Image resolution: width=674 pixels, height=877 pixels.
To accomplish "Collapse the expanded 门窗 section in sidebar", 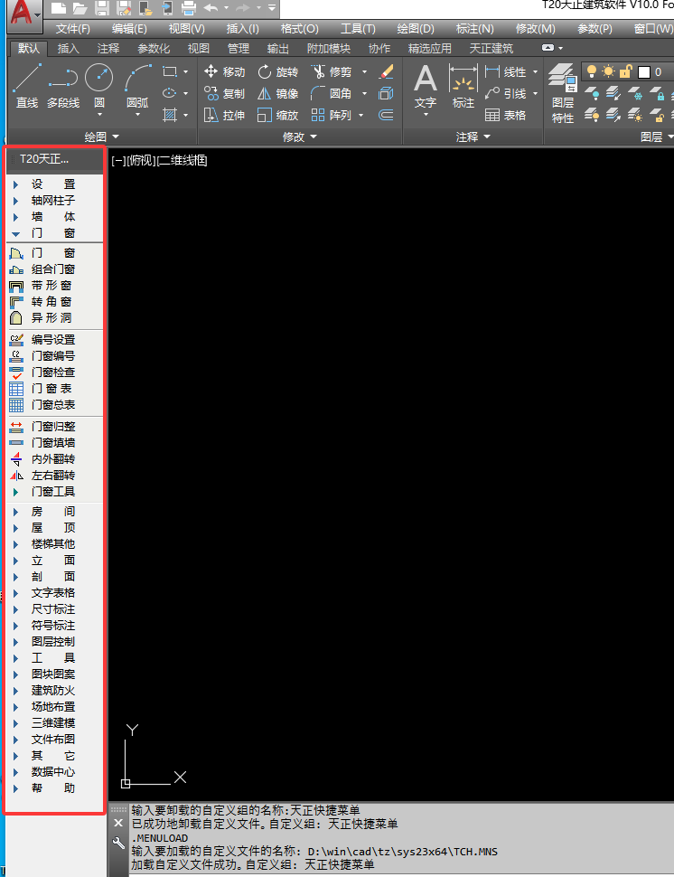I will coord(52,232).
